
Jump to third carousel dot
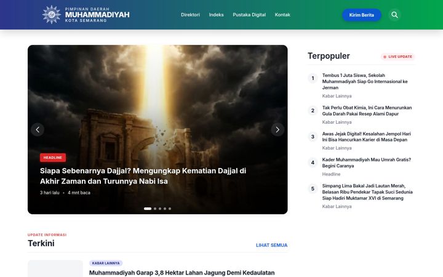pos(160,209)
